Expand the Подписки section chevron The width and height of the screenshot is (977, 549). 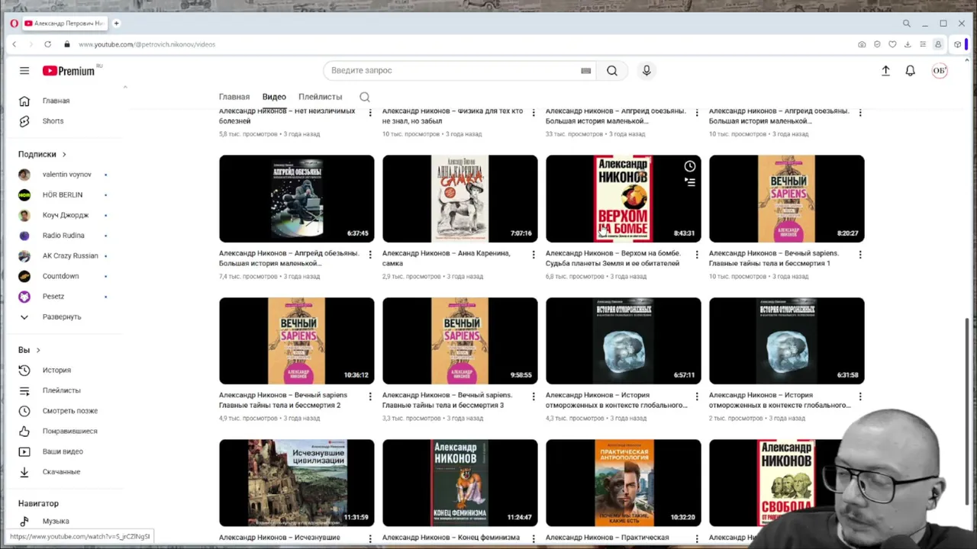(64, 154)
